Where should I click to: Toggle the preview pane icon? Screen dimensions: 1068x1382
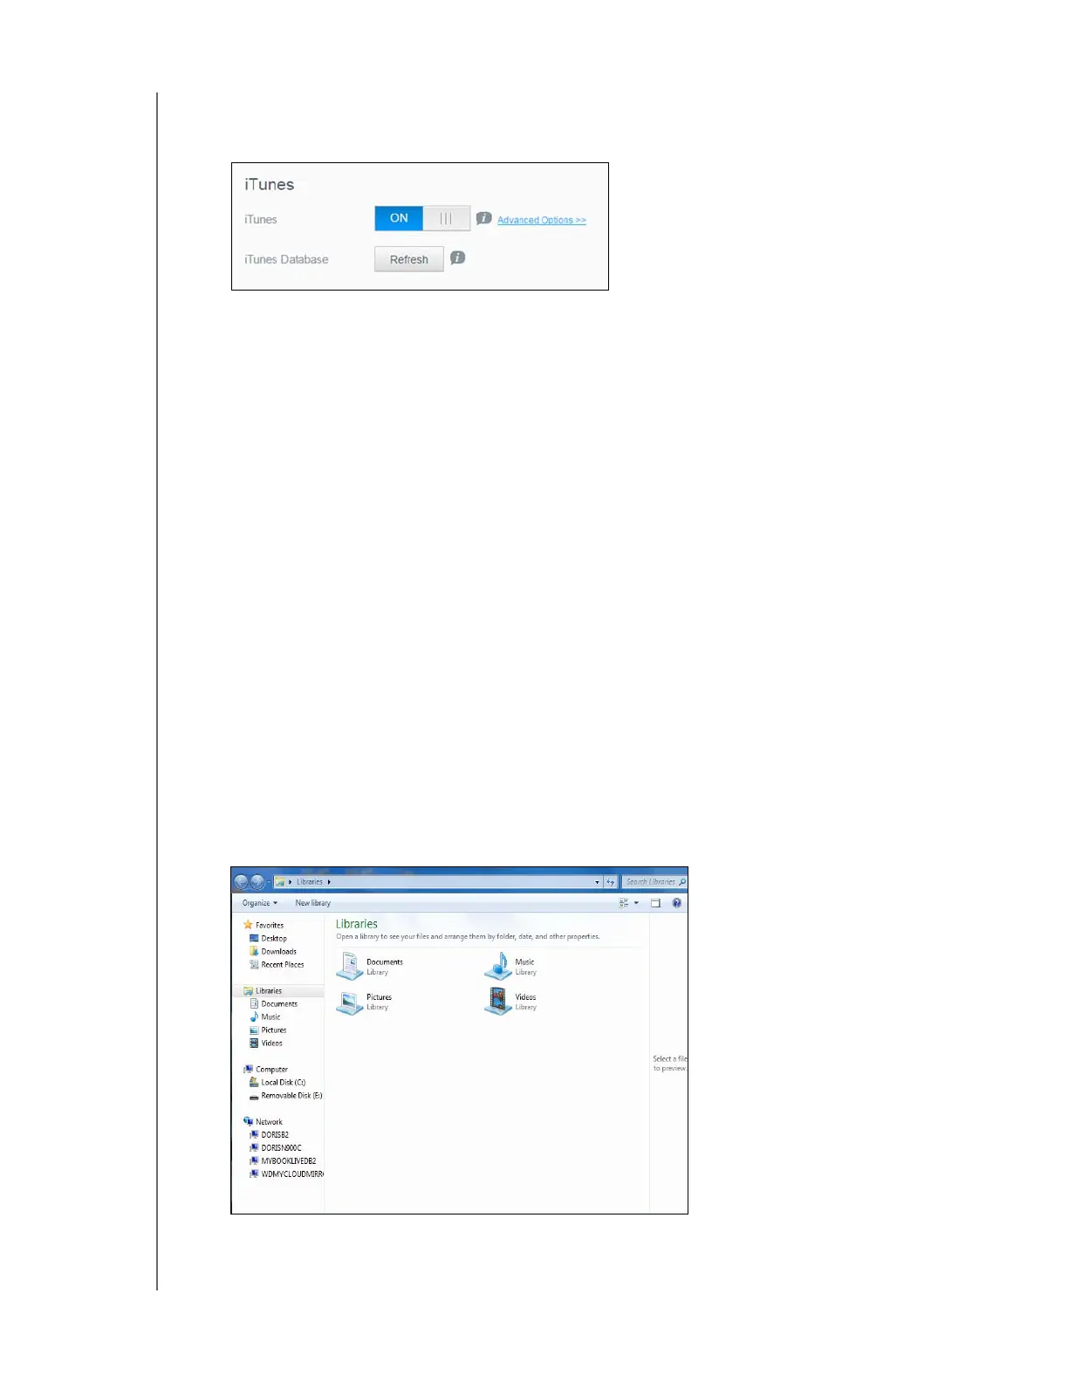pos(655,903)
